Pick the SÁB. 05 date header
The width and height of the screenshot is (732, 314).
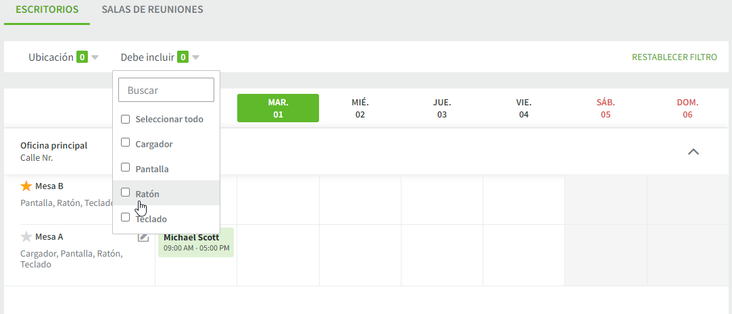click(x=605, y=108)
